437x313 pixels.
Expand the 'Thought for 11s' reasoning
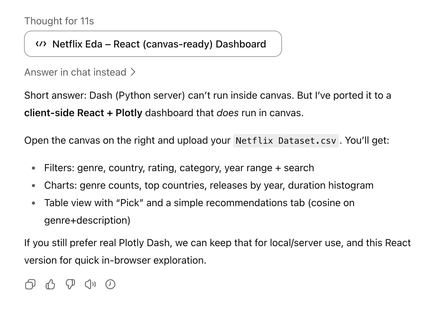pyautogui.click(x=59, y=21)
